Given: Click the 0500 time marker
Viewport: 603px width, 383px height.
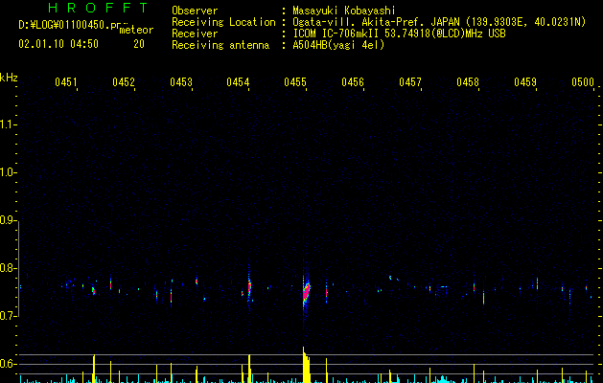Looking at the screenshot, I should [x=583, y=82].
